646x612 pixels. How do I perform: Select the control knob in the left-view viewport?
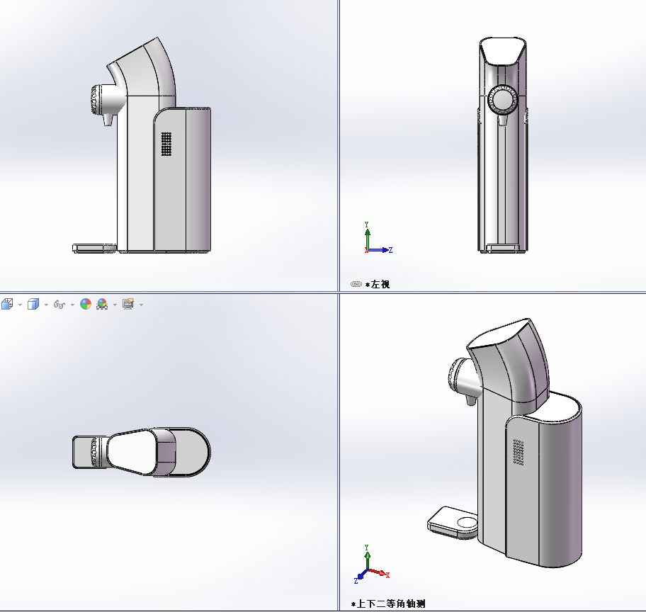[502, 99]
